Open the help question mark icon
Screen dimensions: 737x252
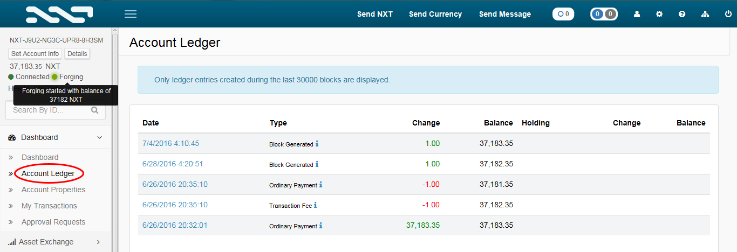pos(682,15)
